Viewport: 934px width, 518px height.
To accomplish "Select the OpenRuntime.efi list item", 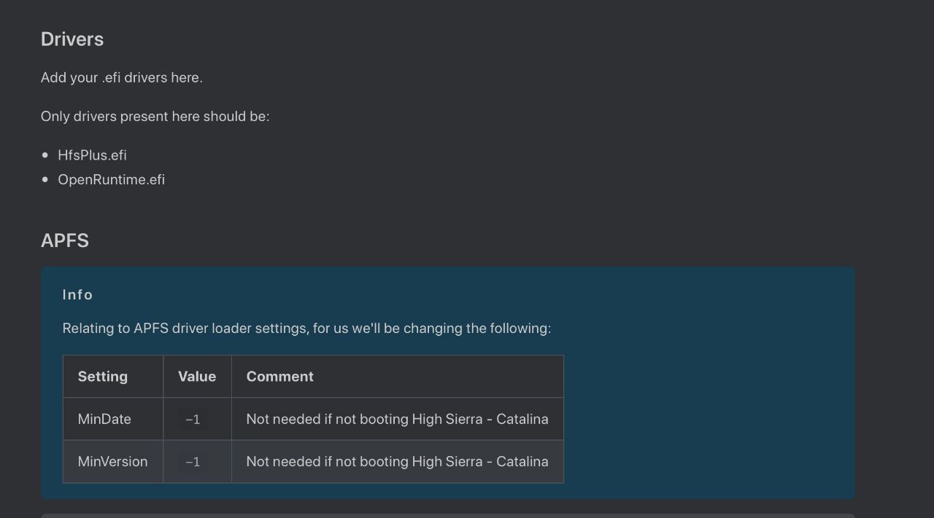I will 112,179.
